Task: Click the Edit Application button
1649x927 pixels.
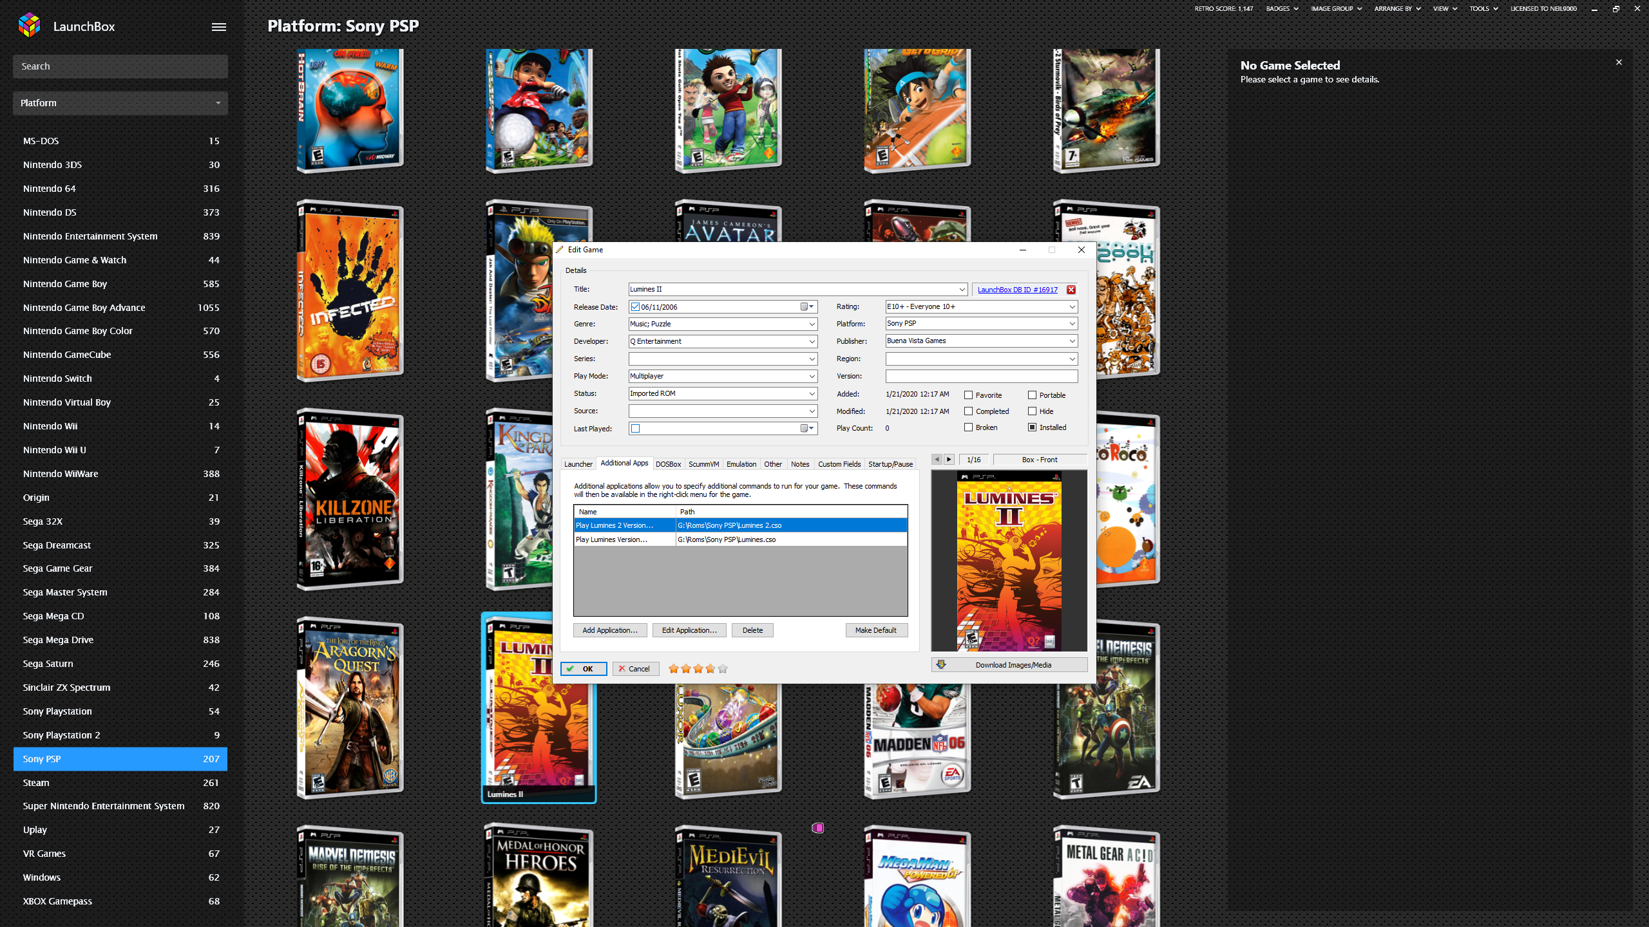Action: click(x=689, y=630)
